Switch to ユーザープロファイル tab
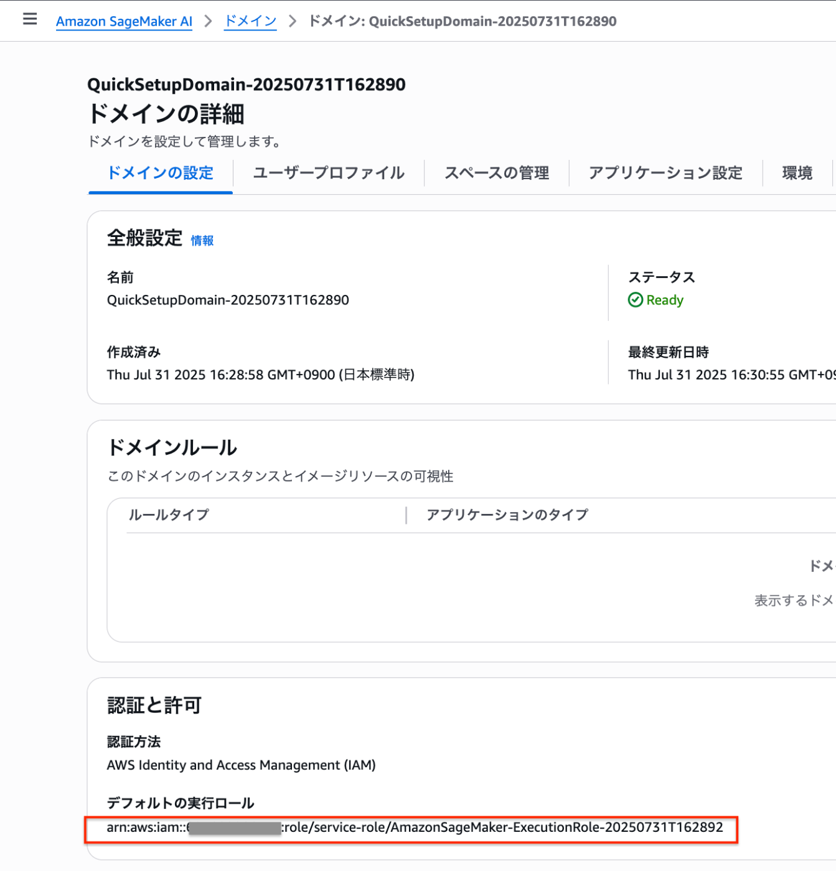The height and width of the screenshot is (871, 836). pyautogui.click(x=329, y=173)
